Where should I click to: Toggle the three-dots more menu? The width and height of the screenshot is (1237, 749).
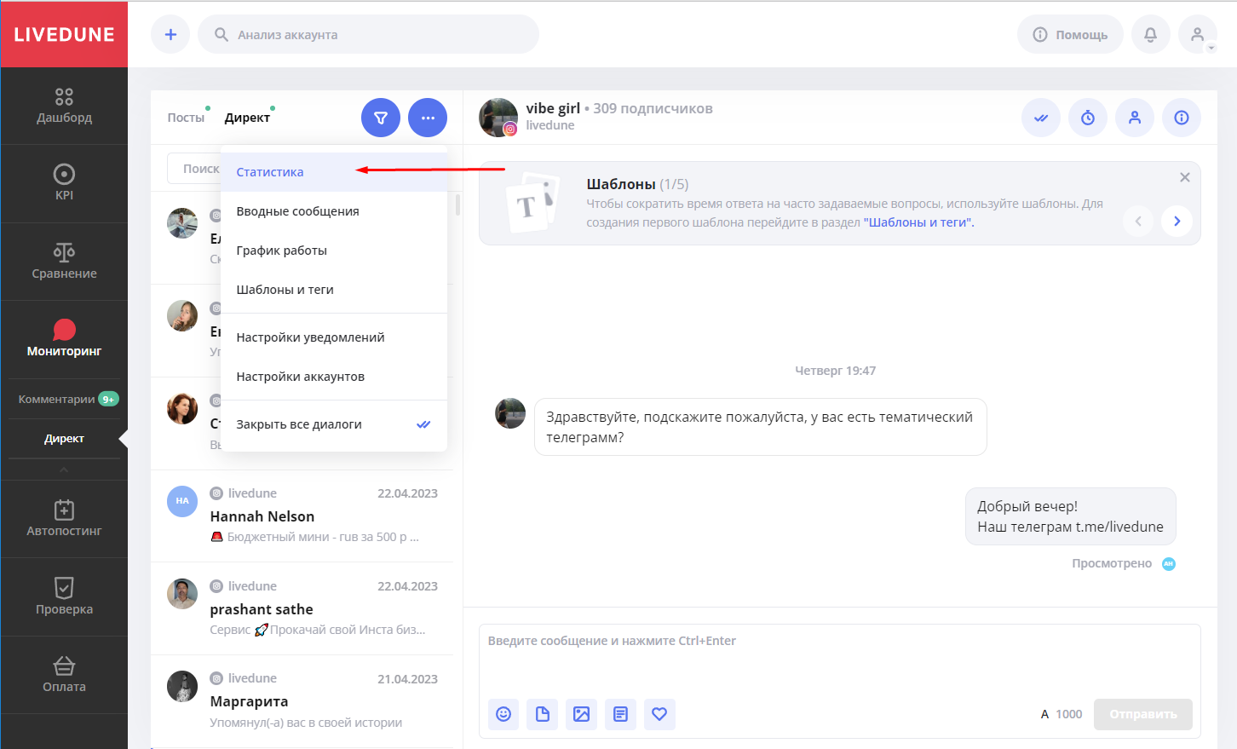(x=428, y=118)
